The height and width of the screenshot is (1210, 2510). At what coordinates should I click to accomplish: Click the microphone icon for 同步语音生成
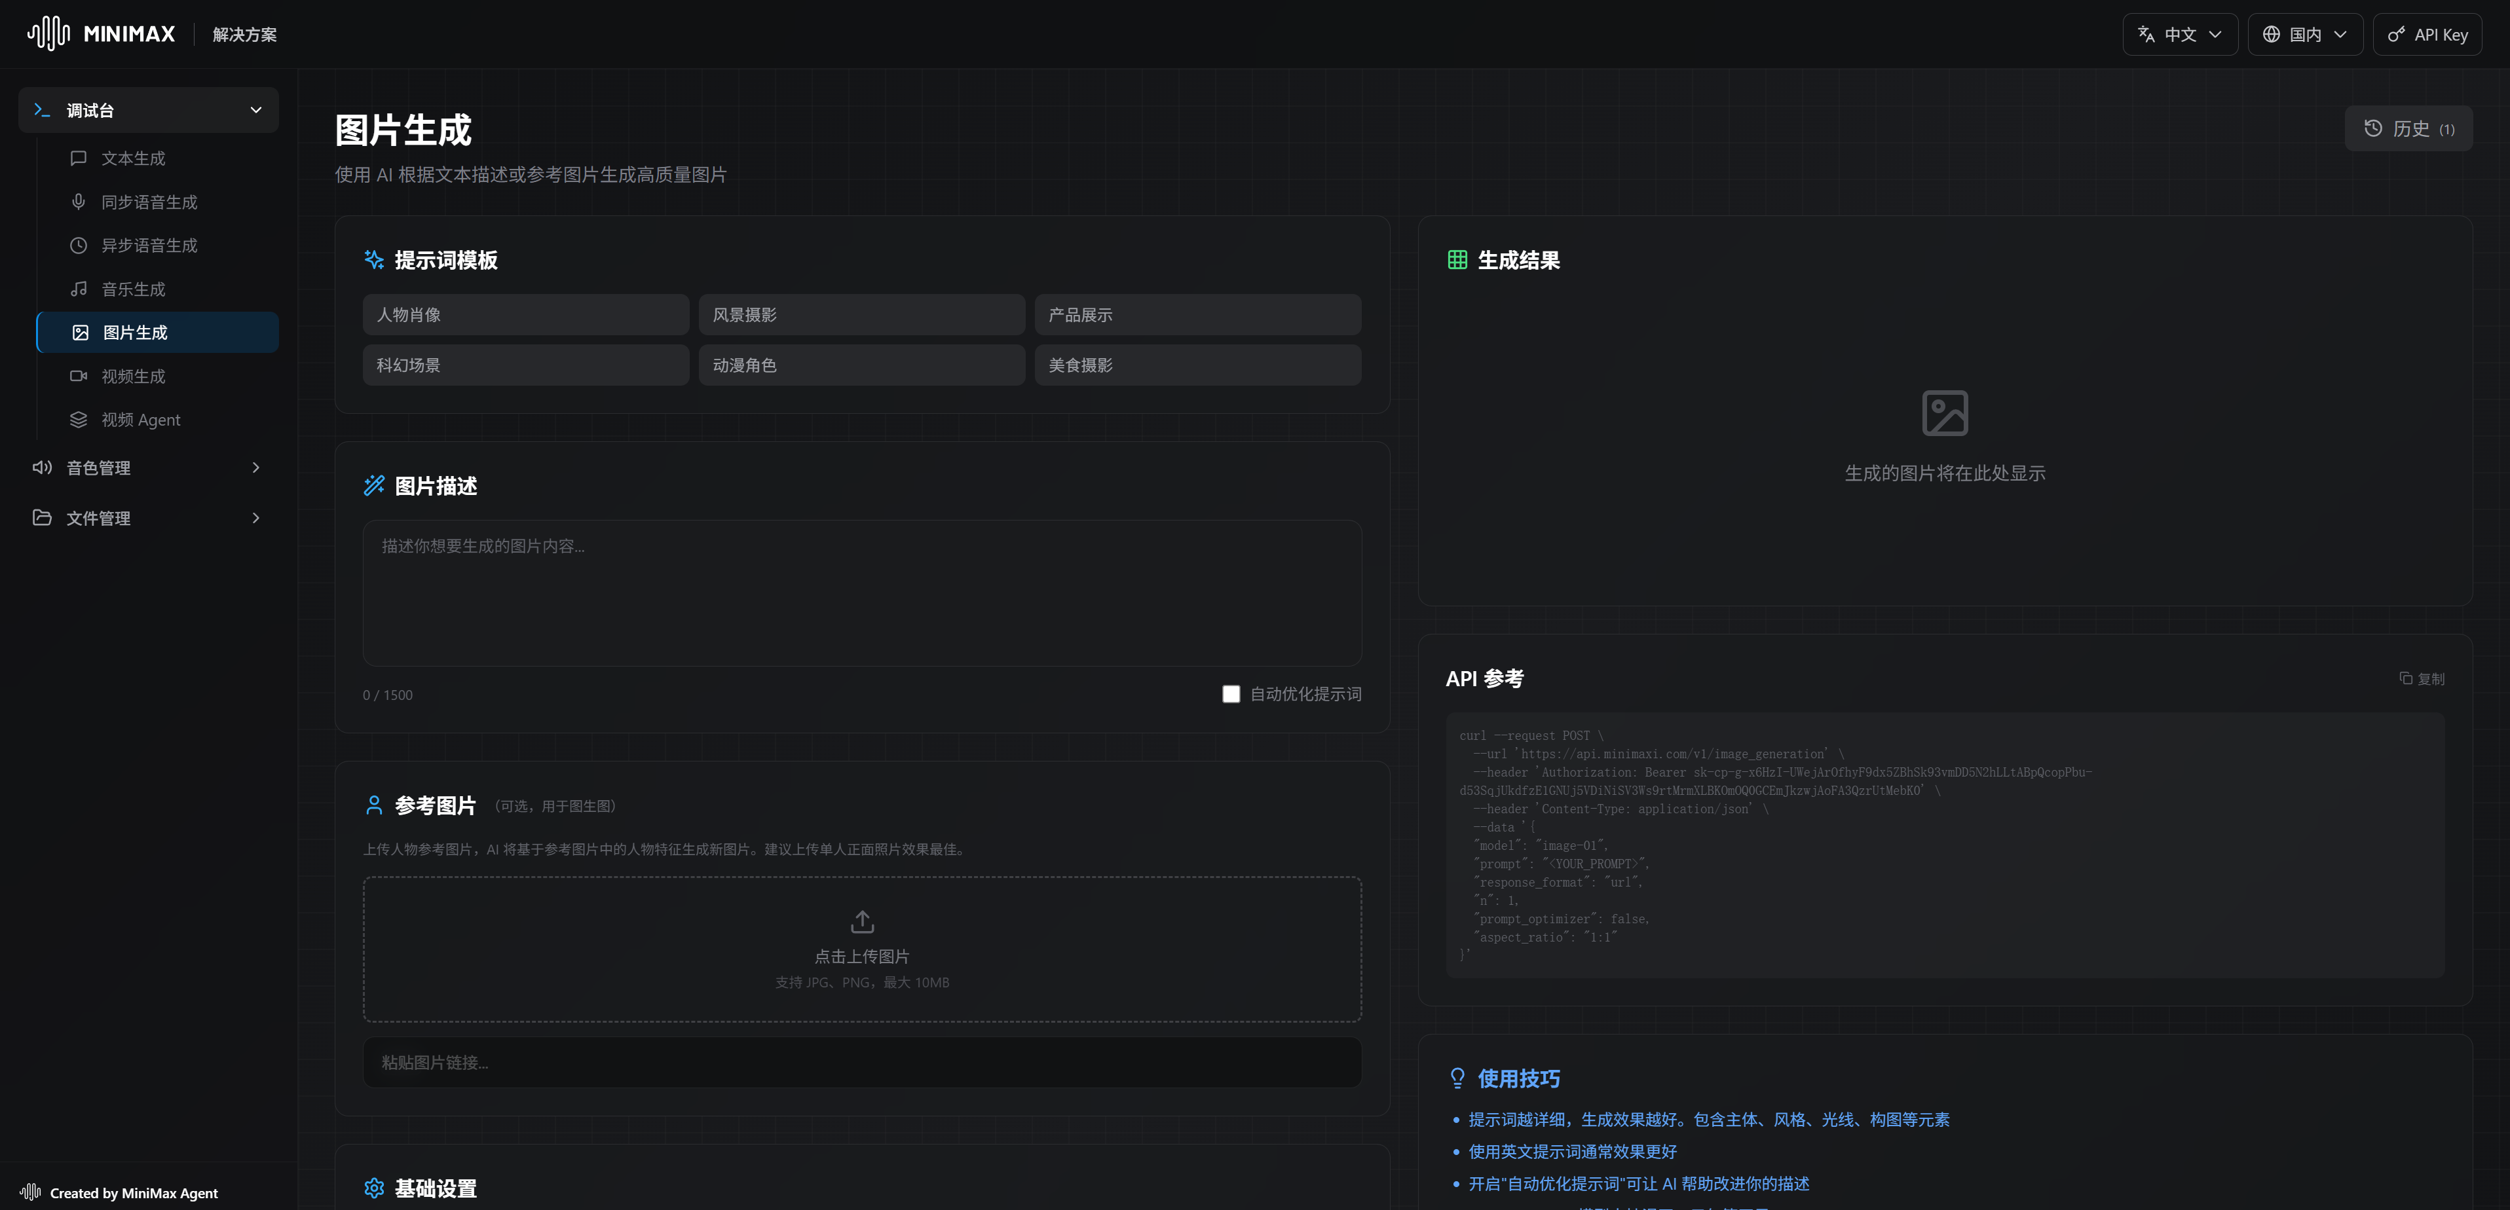79,202
